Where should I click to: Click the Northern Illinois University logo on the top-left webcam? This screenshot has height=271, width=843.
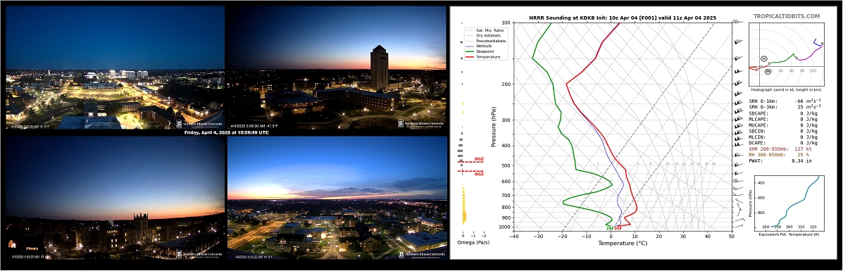199,124
